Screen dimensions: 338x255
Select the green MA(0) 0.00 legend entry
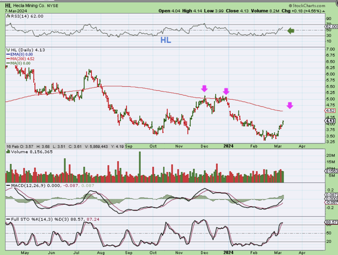(18, 63)
